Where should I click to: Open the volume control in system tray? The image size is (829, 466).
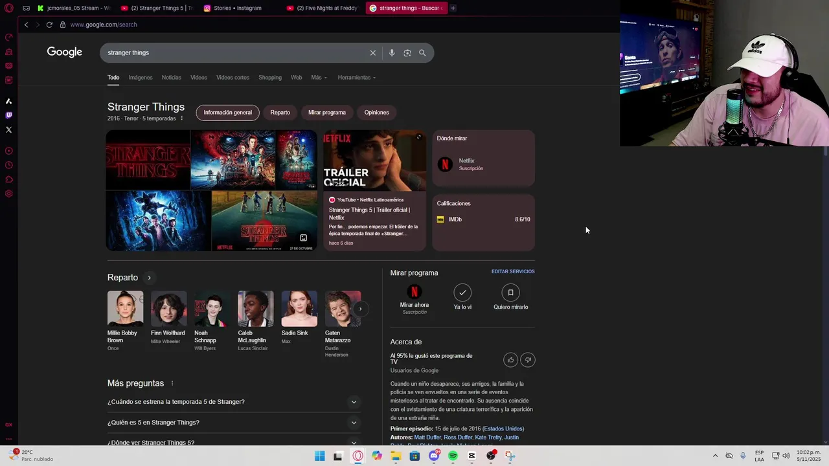click(786, 456)
